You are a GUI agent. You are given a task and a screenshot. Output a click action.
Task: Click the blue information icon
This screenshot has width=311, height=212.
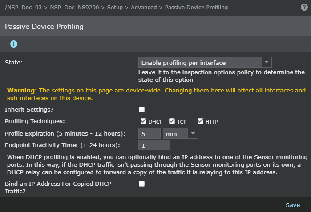pyautogui.click(x=14, y=44)
